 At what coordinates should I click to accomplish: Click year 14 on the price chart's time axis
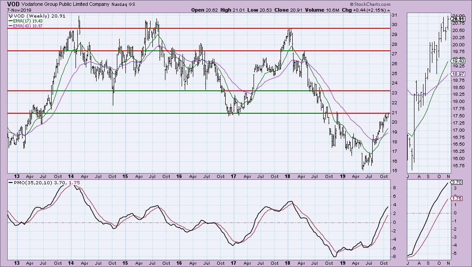[71, 176]
